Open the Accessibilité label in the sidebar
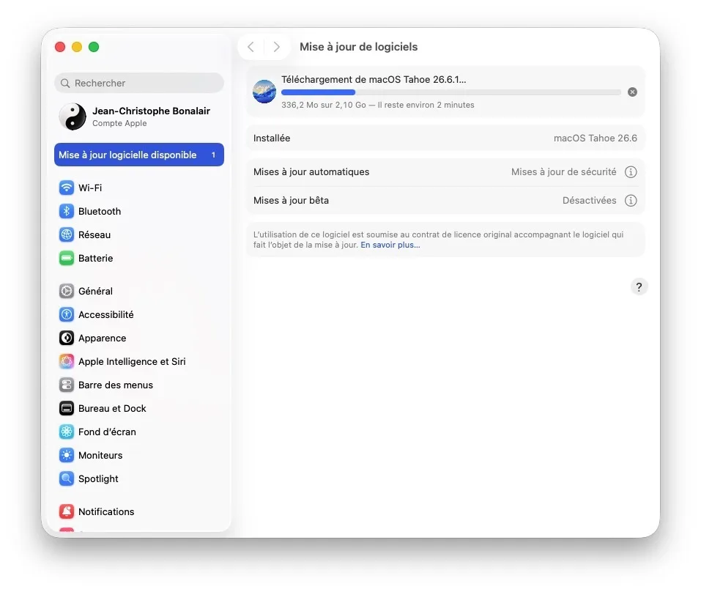 (106, 314)
